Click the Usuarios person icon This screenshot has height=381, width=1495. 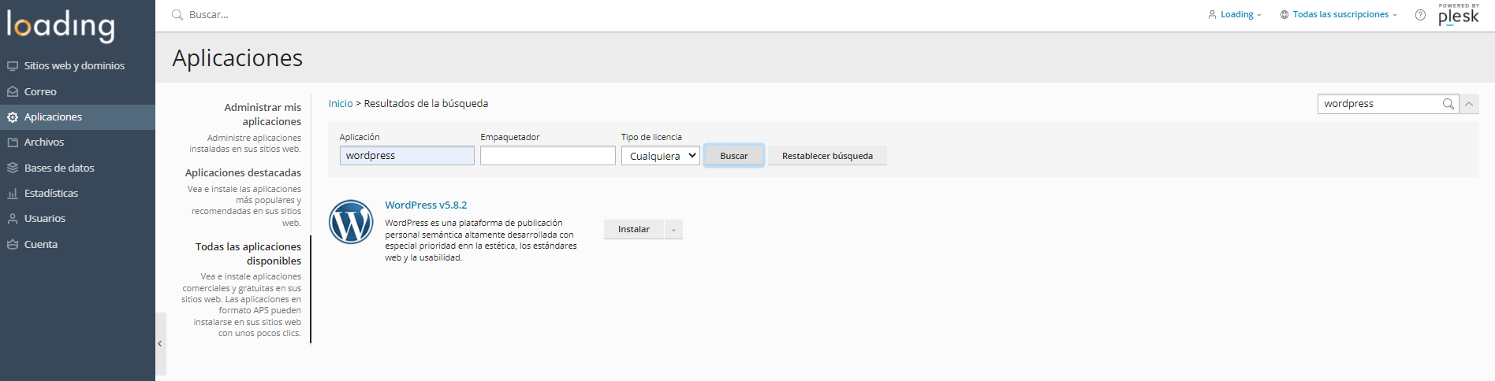[13, 219]
